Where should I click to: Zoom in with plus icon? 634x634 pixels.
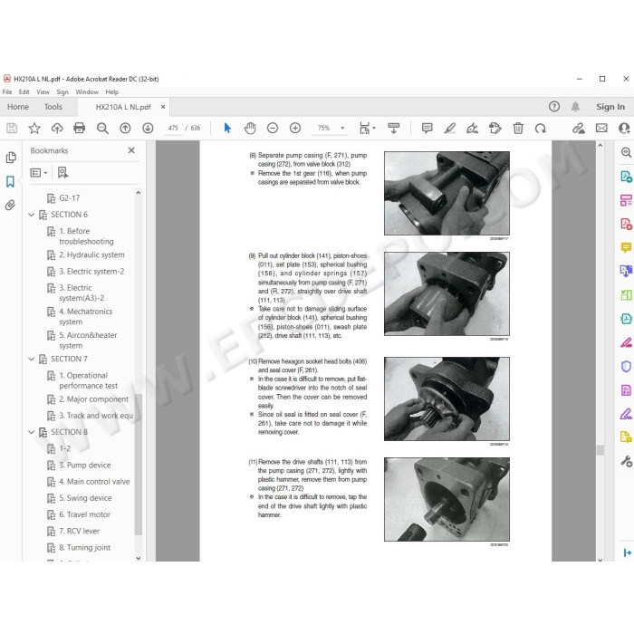(295, 129)
